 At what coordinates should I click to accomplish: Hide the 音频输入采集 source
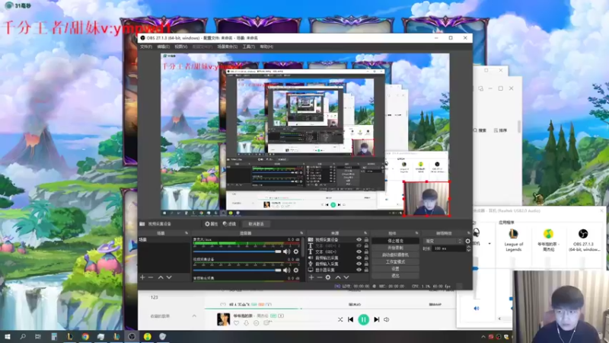[359, 264]
